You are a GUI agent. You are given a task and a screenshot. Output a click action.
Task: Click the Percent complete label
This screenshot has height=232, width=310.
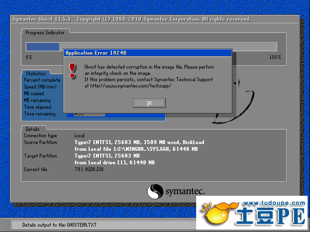click(42, 80)
